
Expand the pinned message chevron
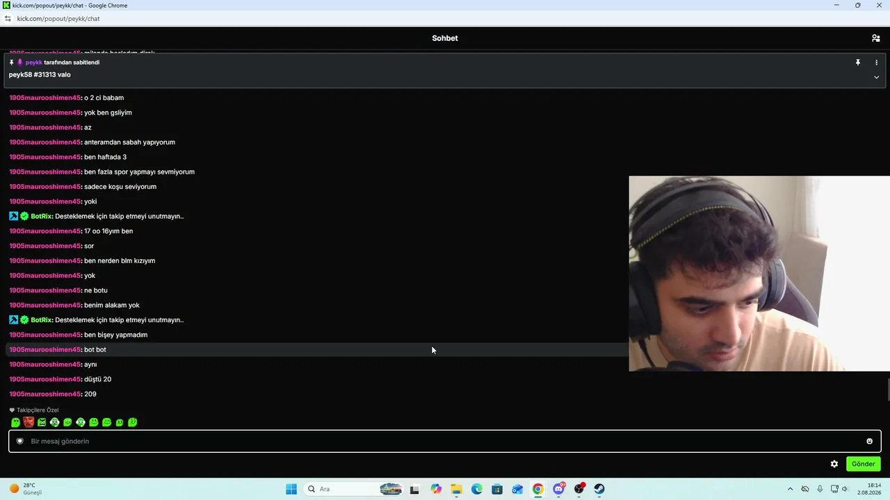pos(876,77)
